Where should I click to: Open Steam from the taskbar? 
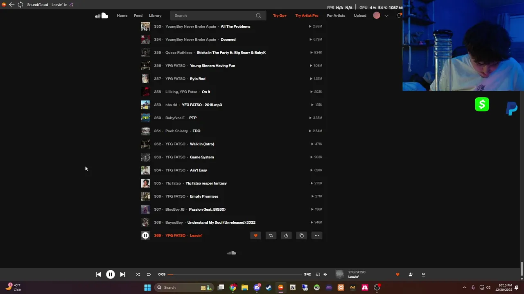pos(269,287)
